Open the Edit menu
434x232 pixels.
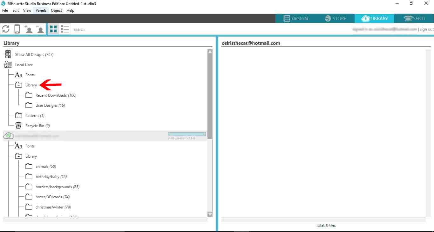point(16,10)
